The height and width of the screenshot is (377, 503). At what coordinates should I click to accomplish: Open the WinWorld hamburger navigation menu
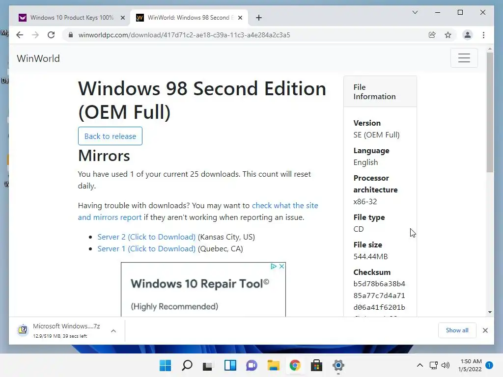464,58
